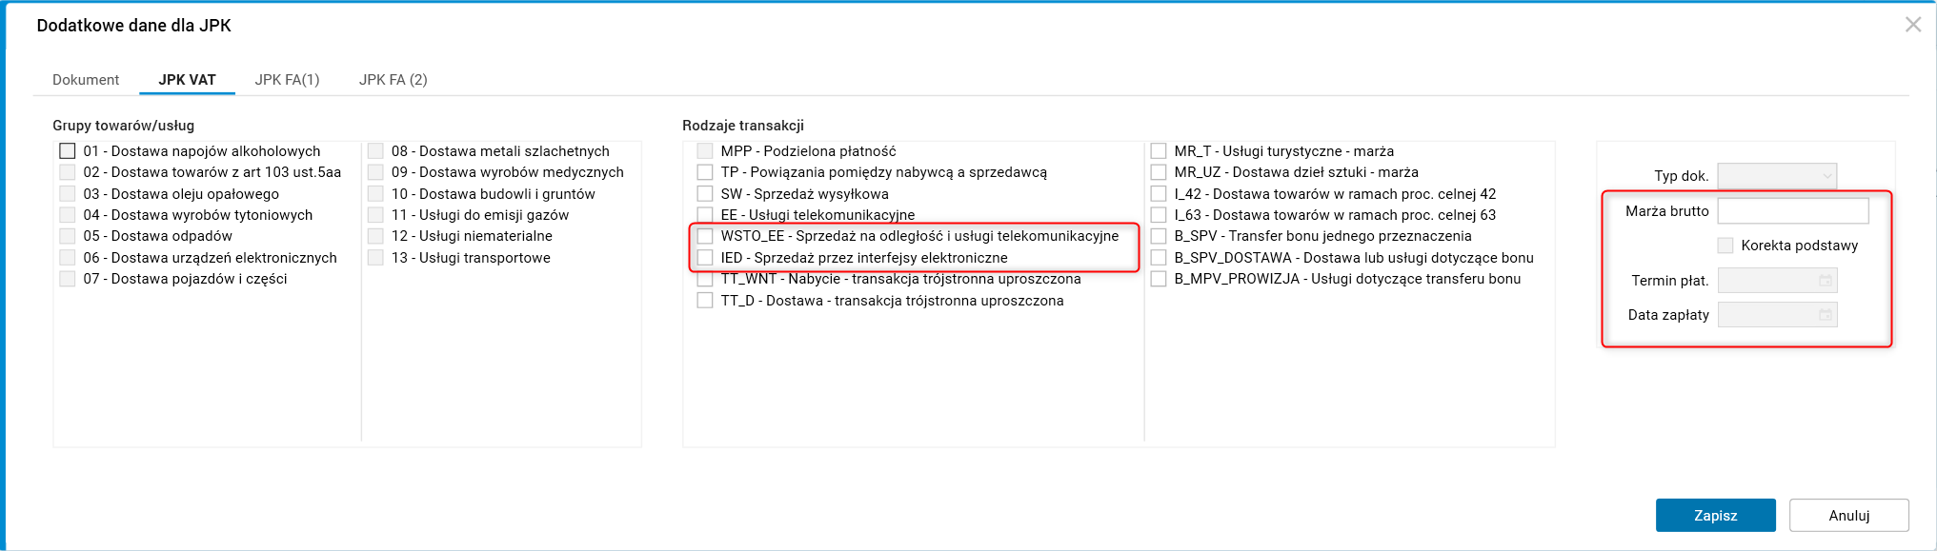Close the Dodatkowe dane dla JPK dialog

(1912, 25)
